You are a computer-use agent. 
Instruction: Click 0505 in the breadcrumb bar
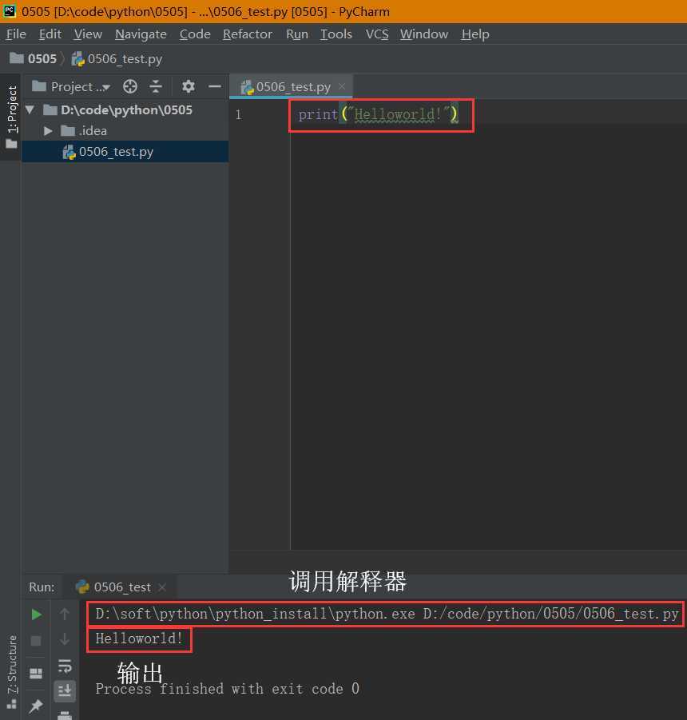point(42,59)
